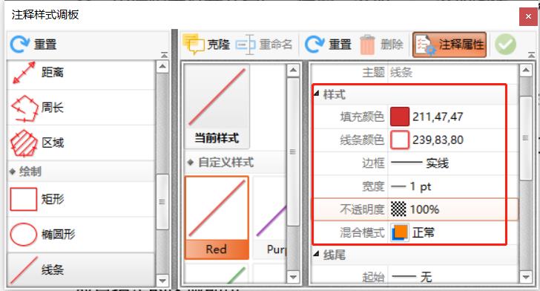Open the 边框 border style dropdown 实线

coord(453,163)
